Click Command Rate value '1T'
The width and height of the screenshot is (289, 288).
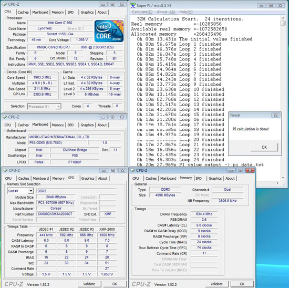(204, 253)
